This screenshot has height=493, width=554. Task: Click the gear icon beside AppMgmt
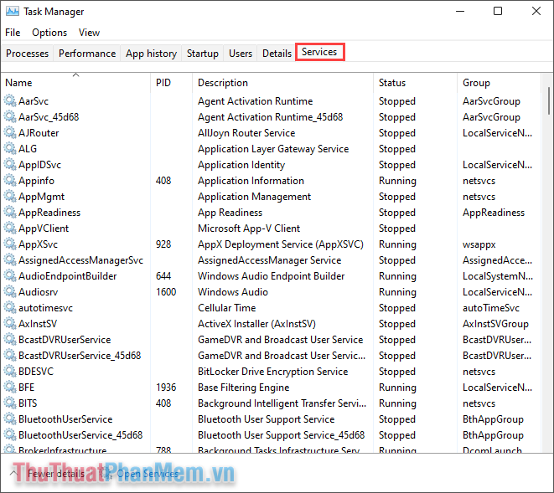10,196
